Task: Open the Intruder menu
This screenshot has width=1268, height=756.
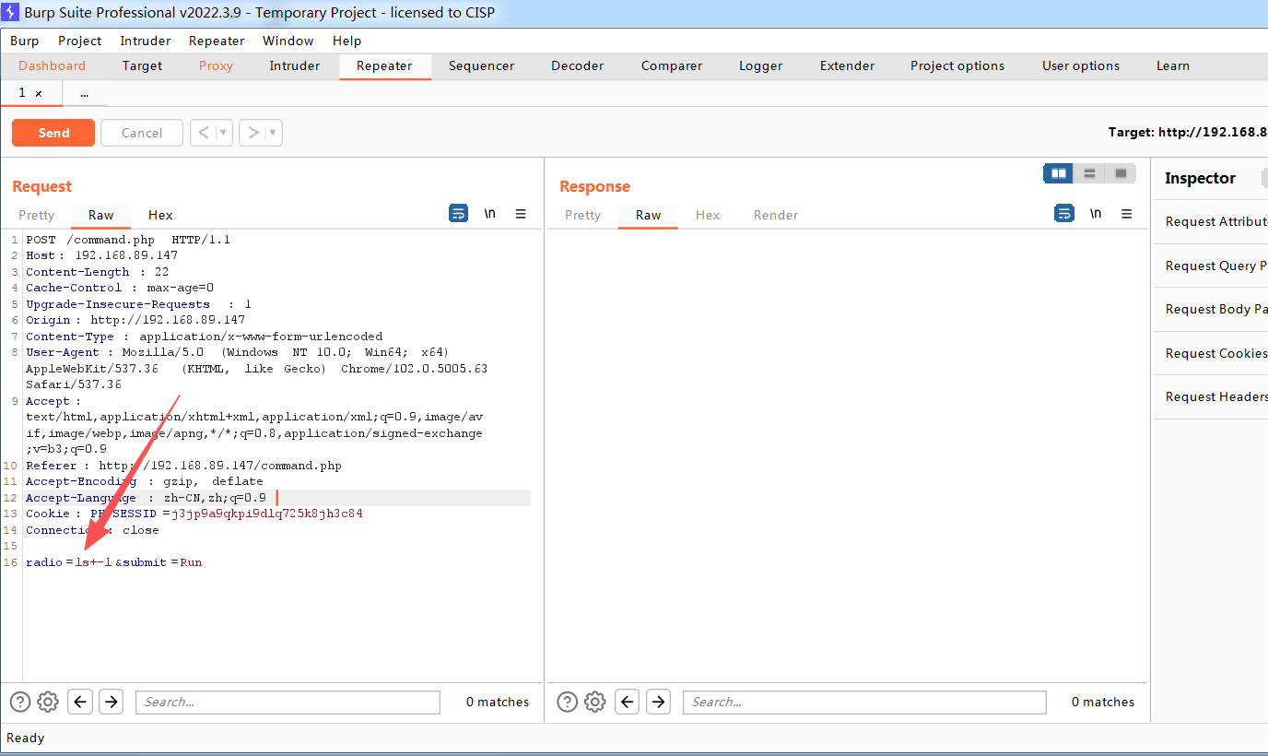Action: click(x=146, y=41)
